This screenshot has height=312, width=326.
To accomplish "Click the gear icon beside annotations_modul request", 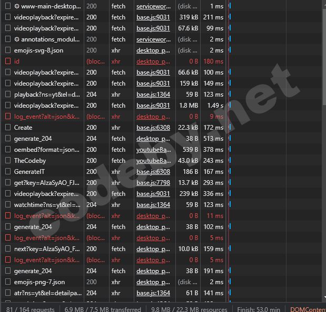I will click(17, 39).
